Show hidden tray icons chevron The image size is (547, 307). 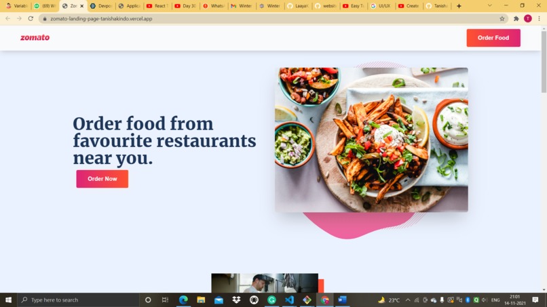(408, 300)
